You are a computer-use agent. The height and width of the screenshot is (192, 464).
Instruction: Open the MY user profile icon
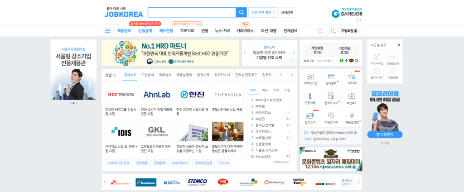[333, 31]
